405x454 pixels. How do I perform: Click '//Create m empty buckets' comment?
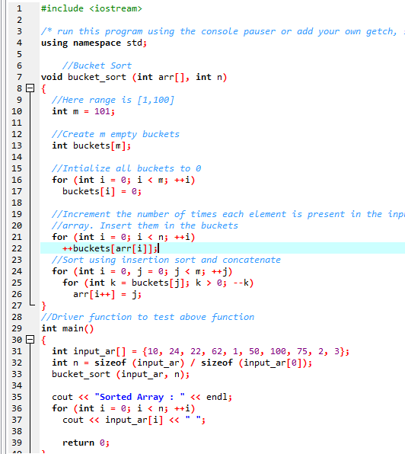point(116,134)
